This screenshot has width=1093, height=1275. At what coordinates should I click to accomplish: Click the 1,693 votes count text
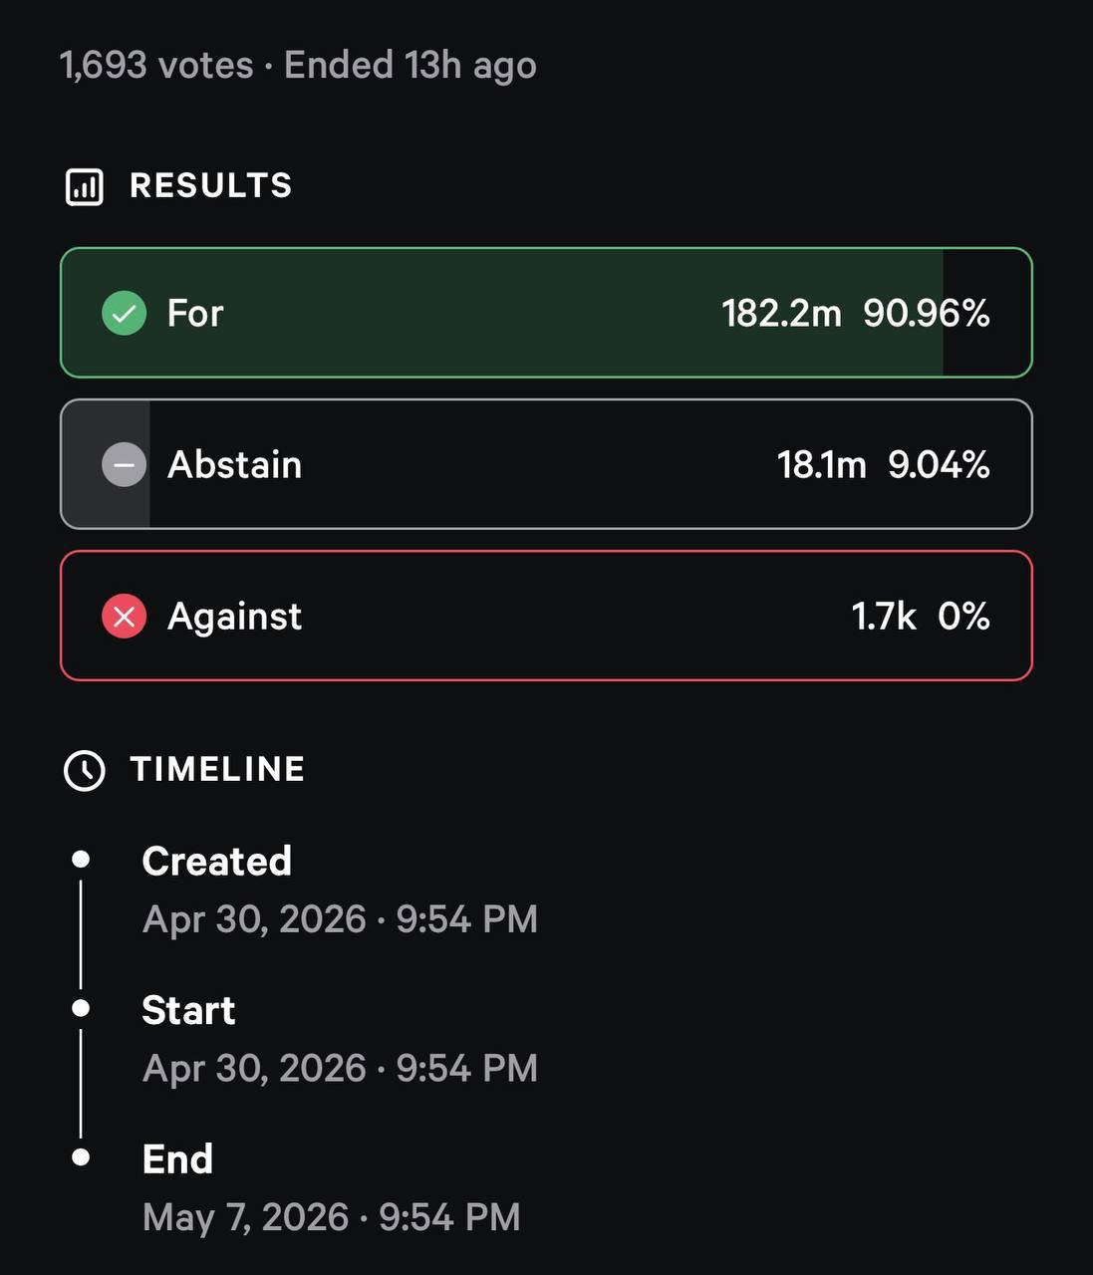coord(156,66)
